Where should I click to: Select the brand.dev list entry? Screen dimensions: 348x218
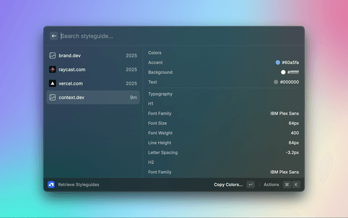[93, 56]
